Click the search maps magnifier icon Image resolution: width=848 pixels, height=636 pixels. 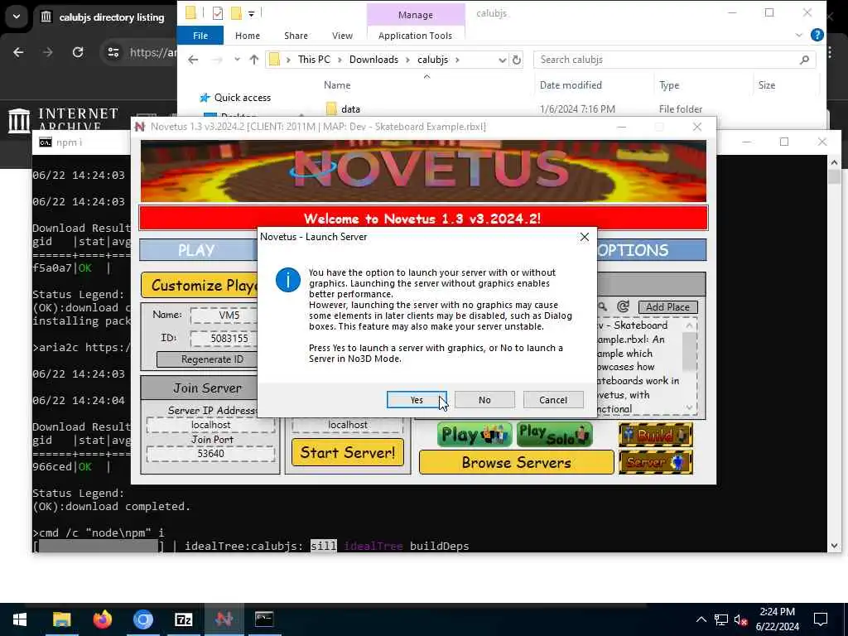tap(603, 306)
